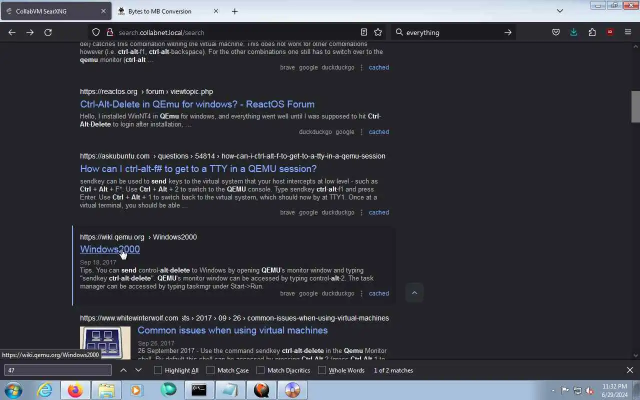Find previous match arrow in find bar
Screen dimensions: 640x400
pyautogui.click(x=123, y=370)
